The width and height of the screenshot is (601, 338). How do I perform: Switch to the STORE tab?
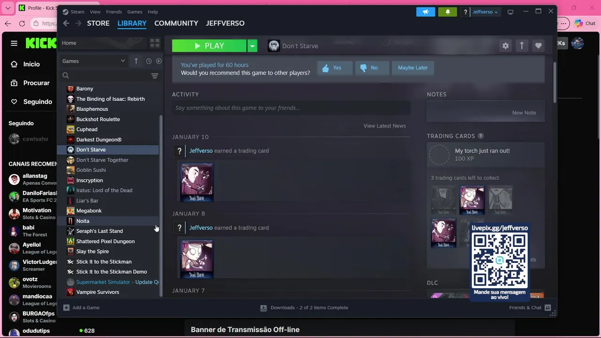pyautogui.click(x=98, y=23)
